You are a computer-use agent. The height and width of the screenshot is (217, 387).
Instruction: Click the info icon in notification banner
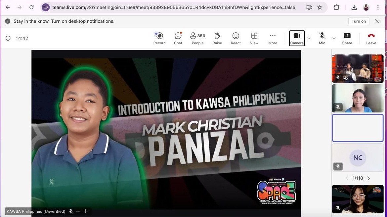point(8,21)
